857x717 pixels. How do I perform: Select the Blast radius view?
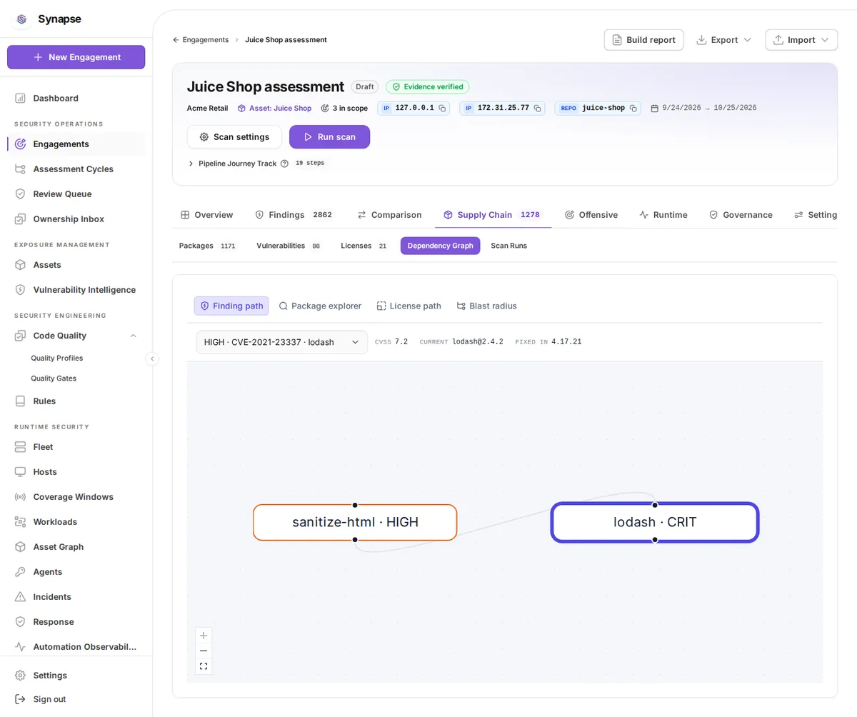pyautogui.click(x=486, y=306)
